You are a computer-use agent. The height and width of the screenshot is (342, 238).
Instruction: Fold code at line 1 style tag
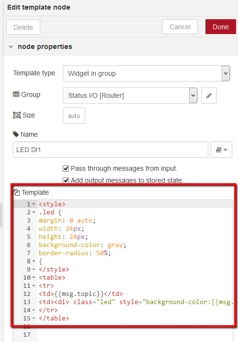click(x=34, y=204)
